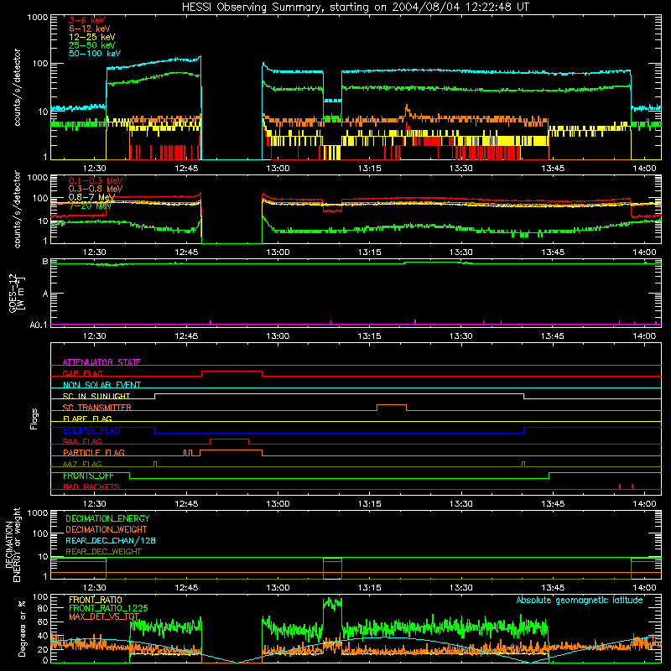Select the FRONTS_OFF flag label
Image resolution: width=671 pixels, height=671 pixels.
[88, 476]
